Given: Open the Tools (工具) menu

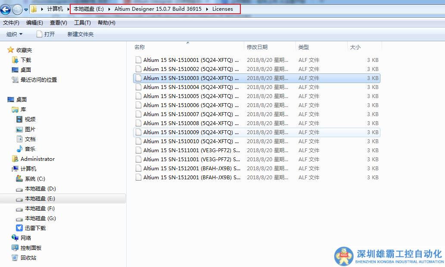Looking at the screenshot, I should click(82, 23).
